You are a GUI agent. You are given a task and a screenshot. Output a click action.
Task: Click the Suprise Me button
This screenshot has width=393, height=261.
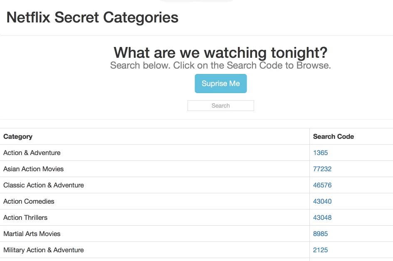(220, 83)
